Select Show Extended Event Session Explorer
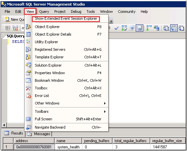Screen dimensions: 187x151 coord(66,19)
